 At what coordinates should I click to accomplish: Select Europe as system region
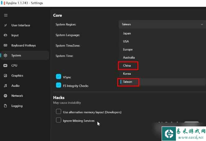click(x=128, y=50)
